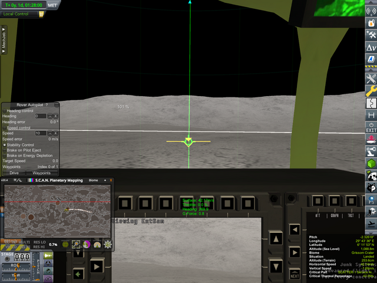Select the GRAPH display tab
Viewport: 377px width, 283px height.
click(x=335, y=216)
